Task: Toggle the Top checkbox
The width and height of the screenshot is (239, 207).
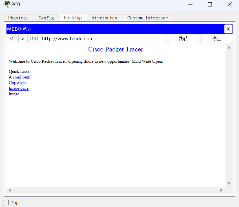Action: pyautogui.click(x=6, y=202)
